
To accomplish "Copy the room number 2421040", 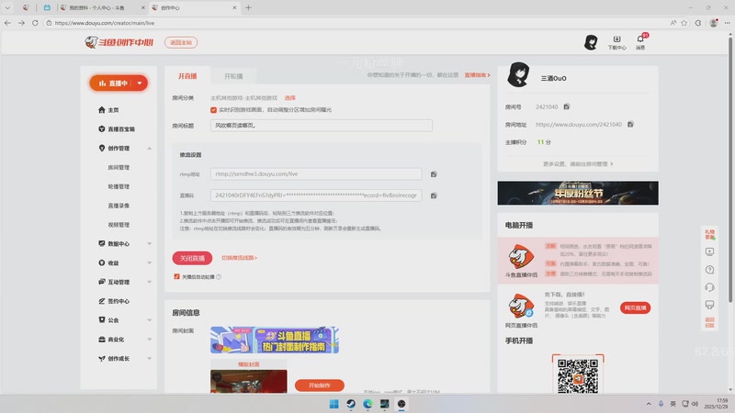I will pyautogui.click(x=566, y=106).
